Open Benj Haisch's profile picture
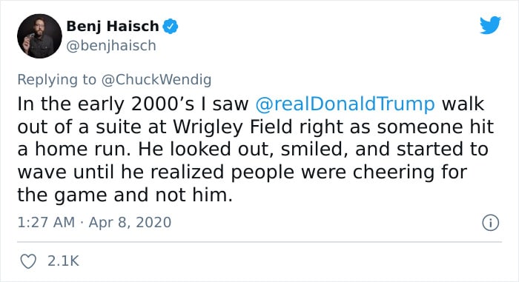 (x=39, y=36)
